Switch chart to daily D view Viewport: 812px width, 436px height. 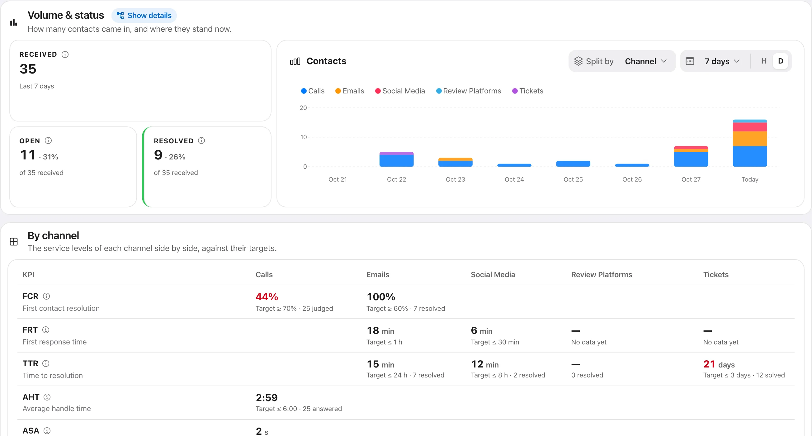tap(781, 61)
